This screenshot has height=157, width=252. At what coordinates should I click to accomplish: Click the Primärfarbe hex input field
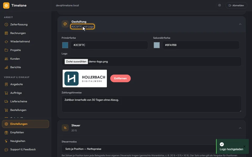click(109, 45)
